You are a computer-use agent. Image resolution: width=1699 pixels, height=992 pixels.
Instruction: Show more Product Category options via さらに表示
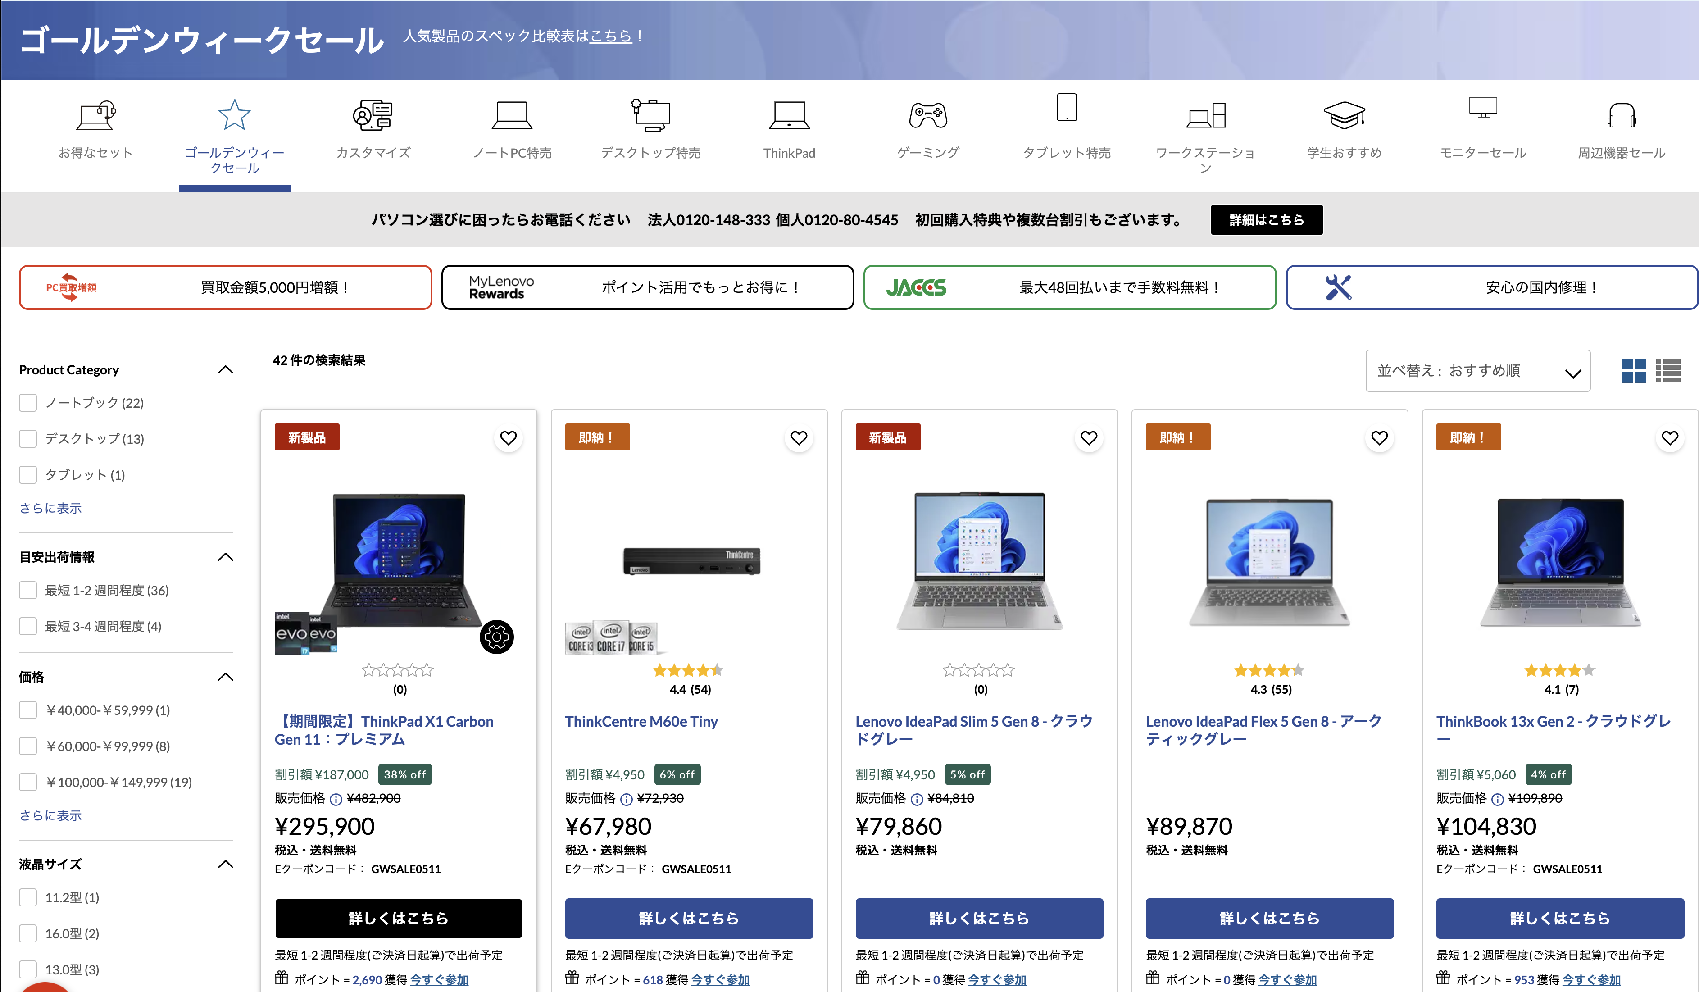(x=50, y=509)
